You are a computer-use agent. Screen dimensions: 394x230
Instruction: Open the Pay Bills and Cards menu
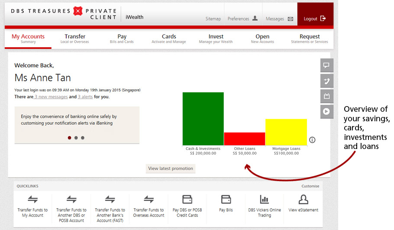click(122, 39)
